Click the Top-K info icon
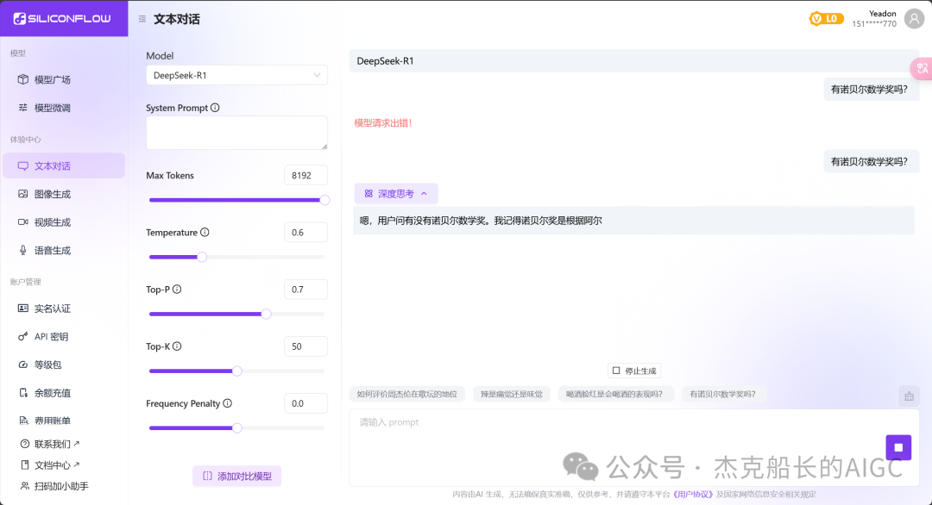Image resolution: width=932 pixels, height=505 pixels. (177, 346)
